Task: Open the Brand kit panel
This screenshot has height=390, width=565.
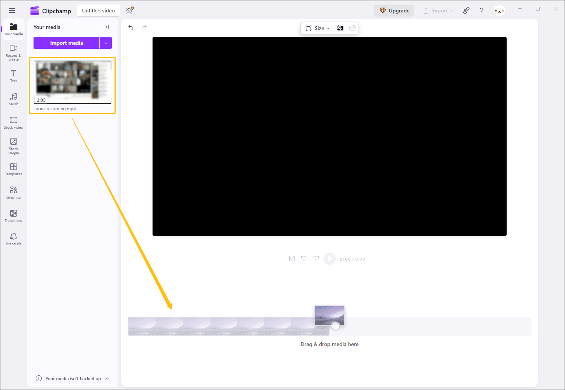Action: click(x=13, y=238)
